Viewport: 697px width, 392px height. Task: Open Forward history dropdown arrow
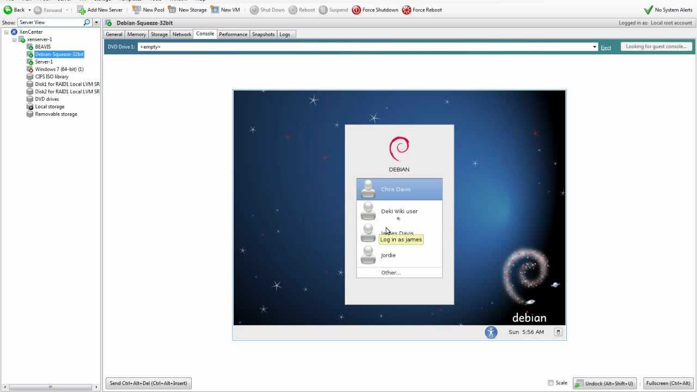67,10
